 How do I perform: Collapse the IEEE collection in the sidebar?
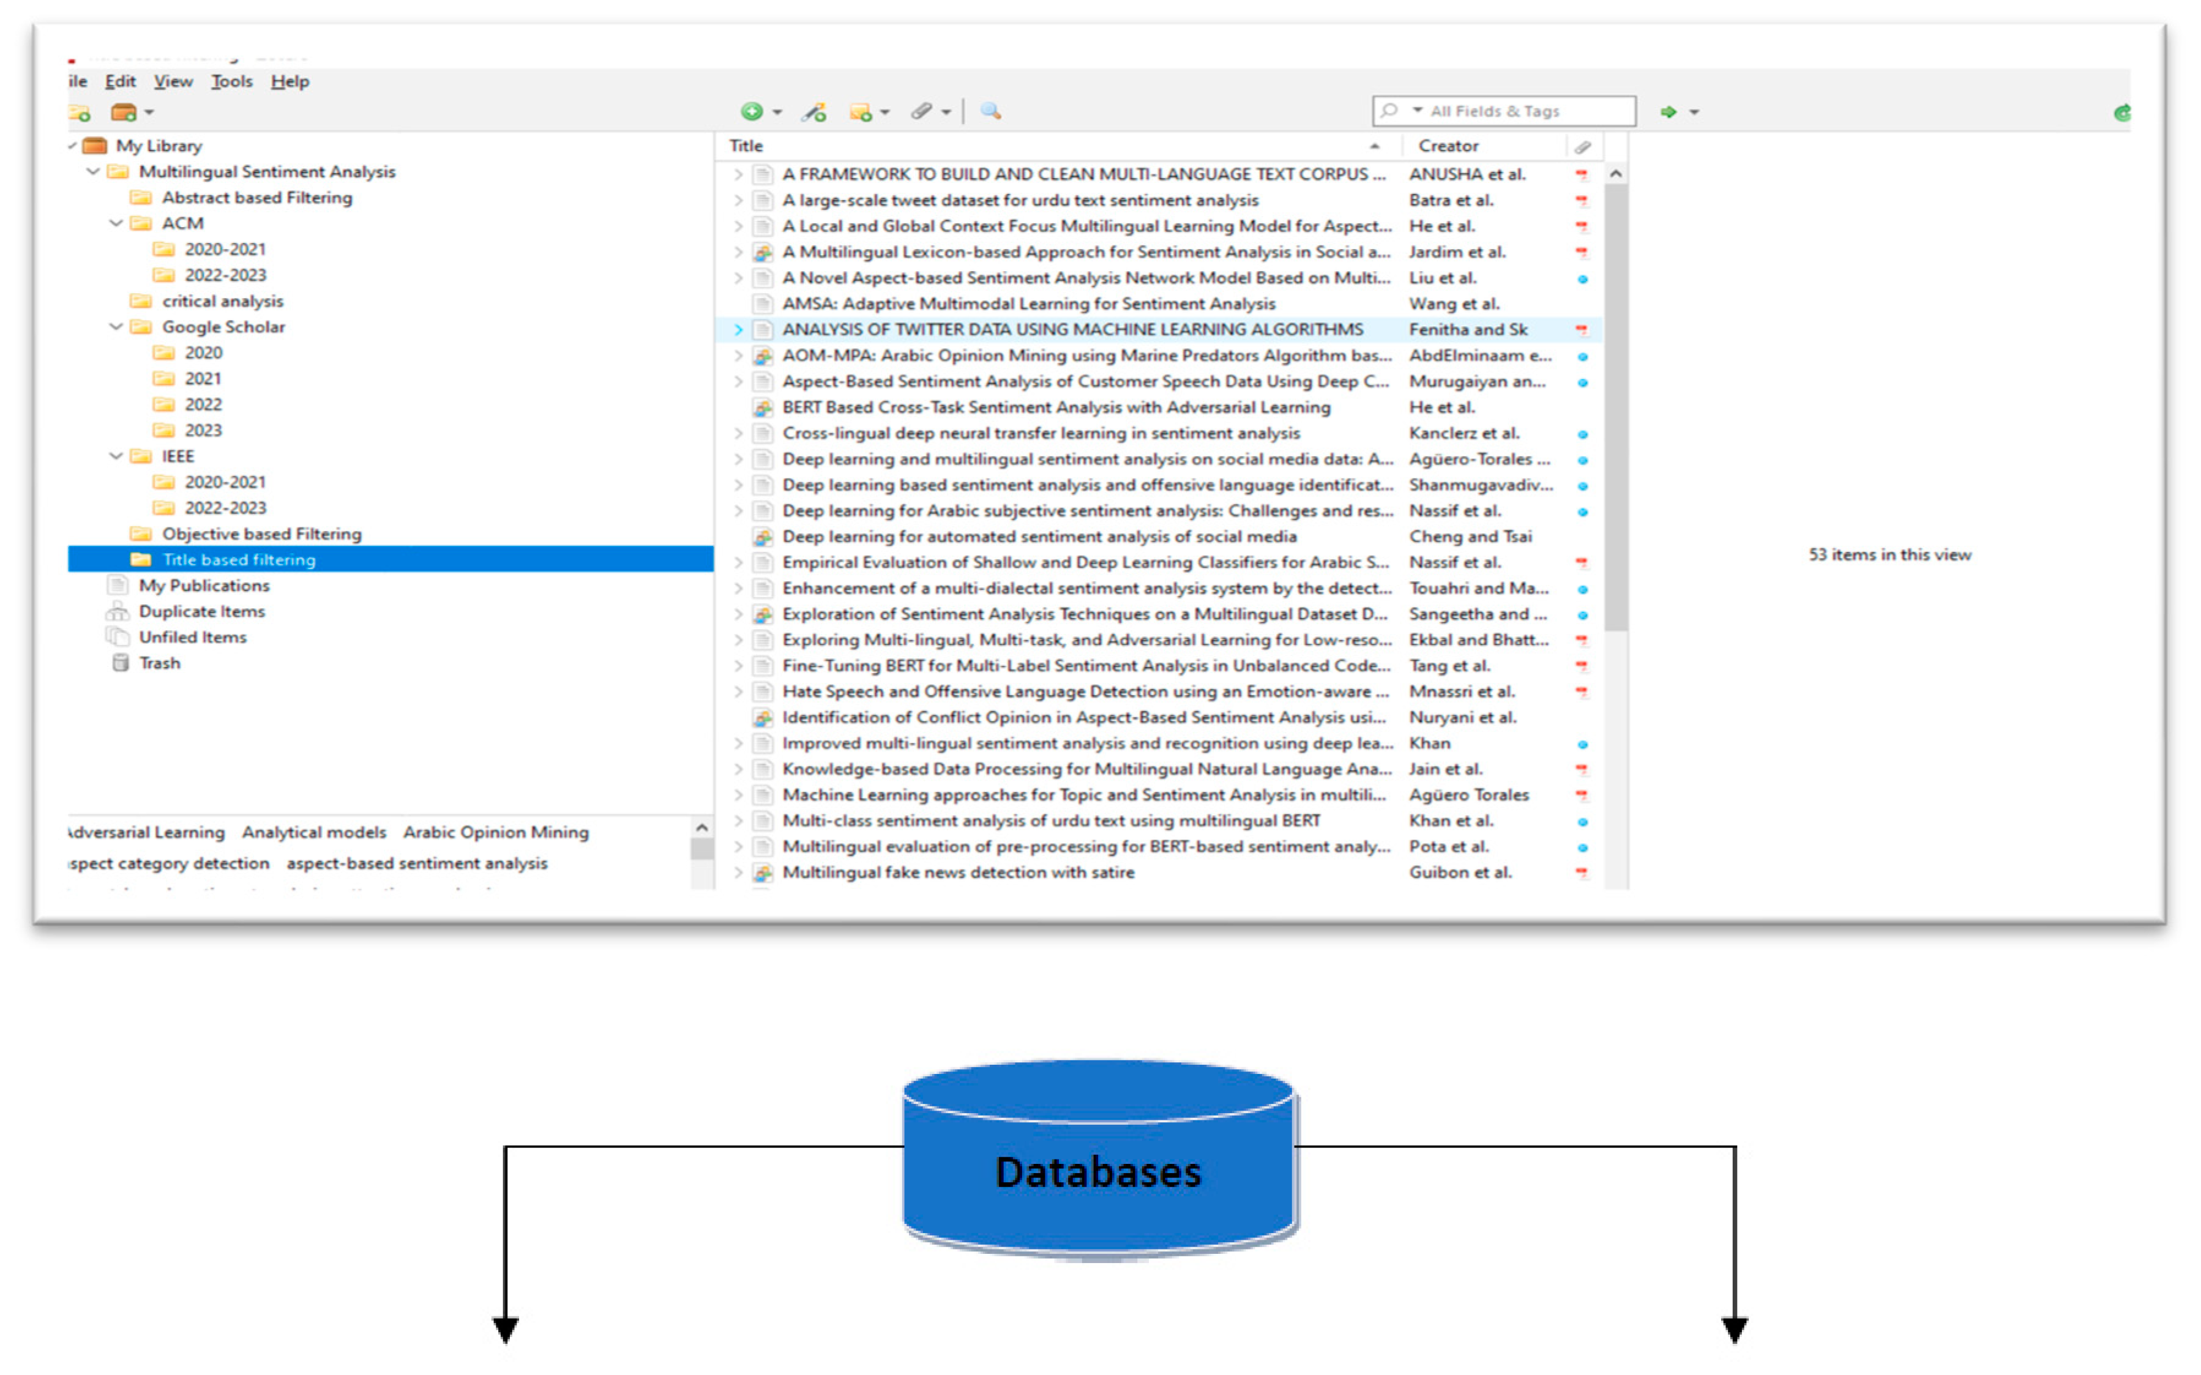tap(116, 456)
